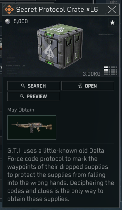Image resolution: width=122 pixels, height=210 pixels.
Task: Click the May Obtain section heading
Action: pyautogui.click(x=21, y=110)
